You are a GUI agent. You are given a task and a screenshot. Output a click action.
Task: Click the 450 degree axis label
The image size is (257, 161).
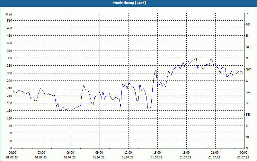point(10,36)
